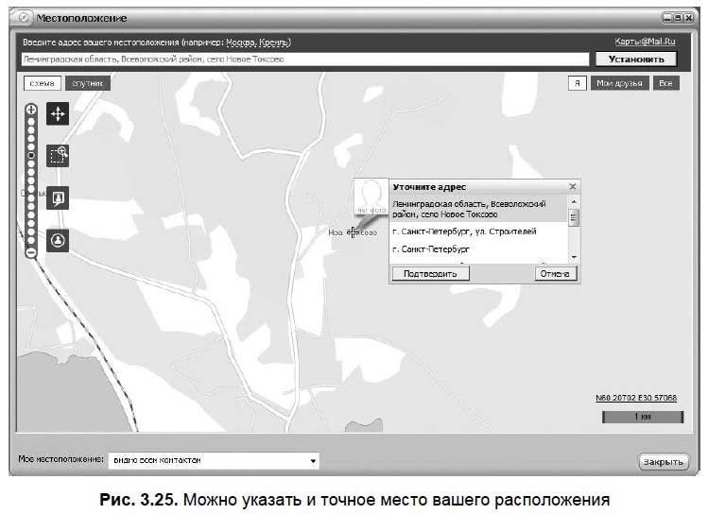The image size is (708, 514).
Task: Open the Карты@Mail.Ru link
Action: tap(645, 42)
